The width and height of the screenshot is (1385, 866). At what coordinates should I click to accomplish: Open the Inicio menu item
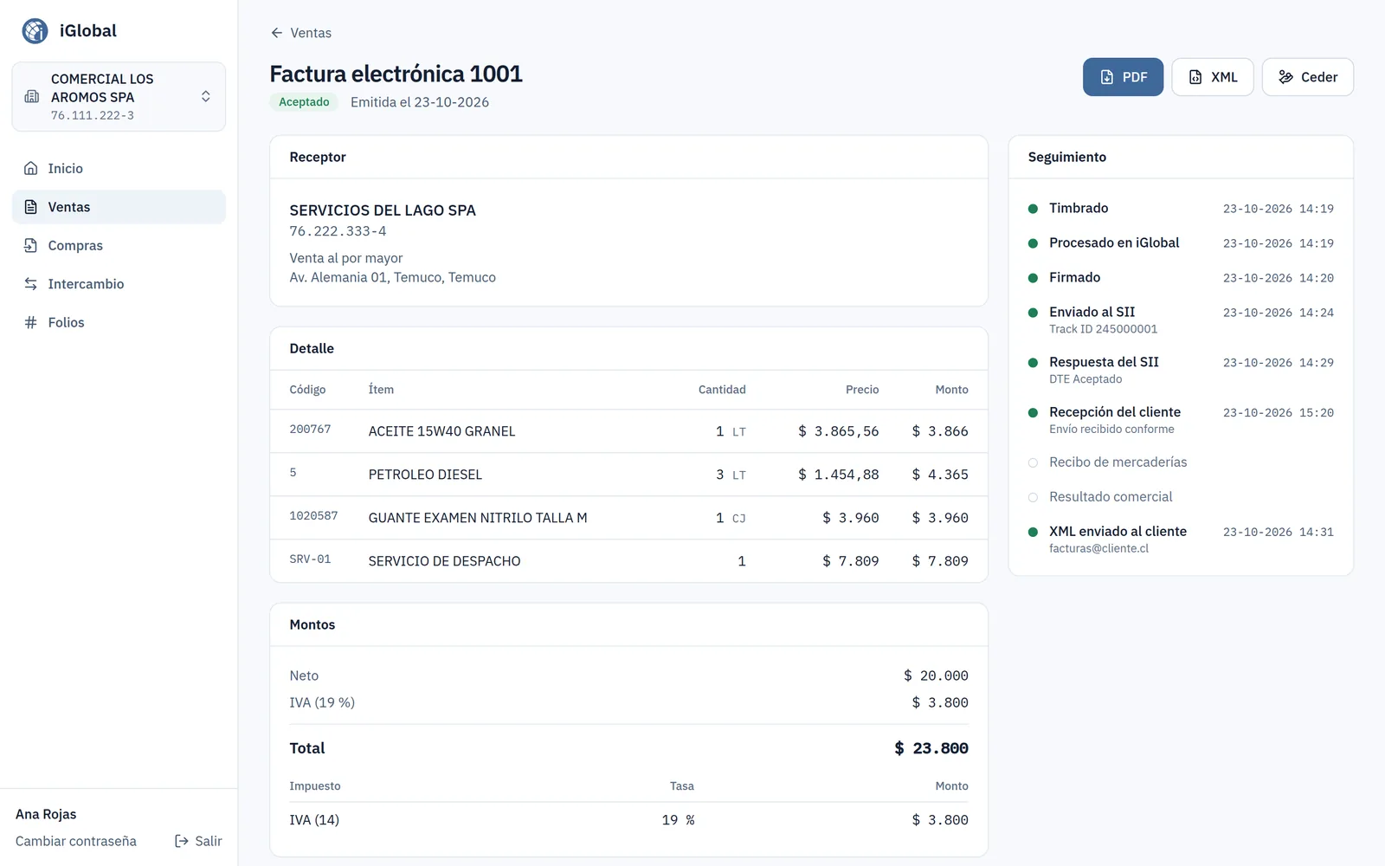tap(119, 168)
